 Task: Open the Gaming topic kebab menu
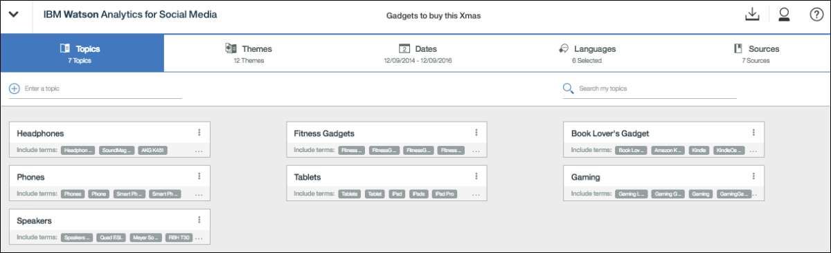[753, 177]
